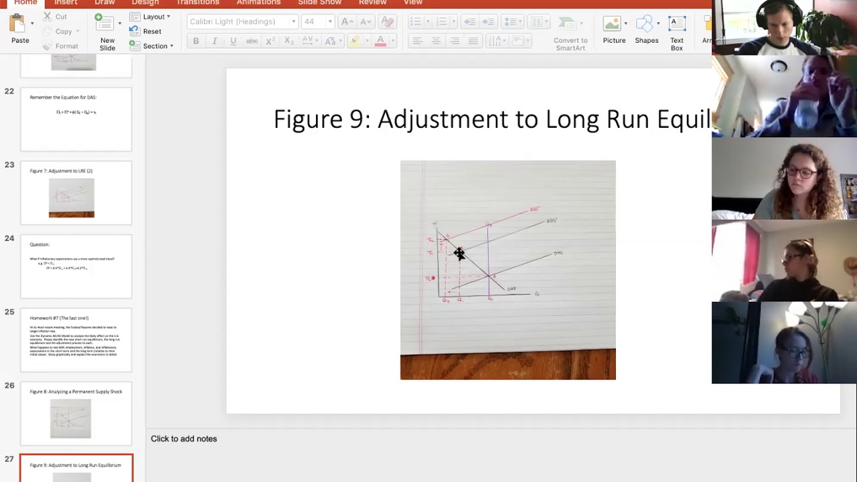Open the Line Spacing option
The width and height of the screenshot is (857, 482).
click(512, 22)
